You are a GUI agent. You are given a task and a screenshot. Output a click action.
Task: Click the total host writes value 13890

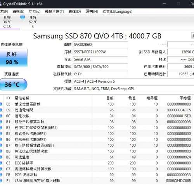point(181,52)
